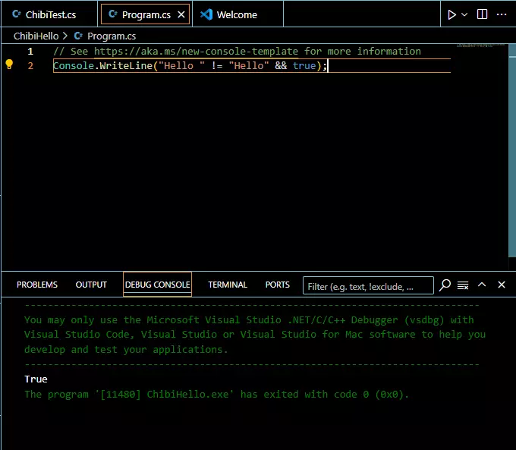This screenshot has height=450, width=516.
Task: Click the C# file icon on the ChibiTest.cs tab
Action: point(17,14)
